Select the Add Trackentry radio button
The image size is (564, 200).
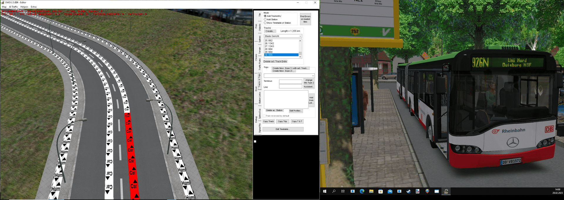click(265, 16)
